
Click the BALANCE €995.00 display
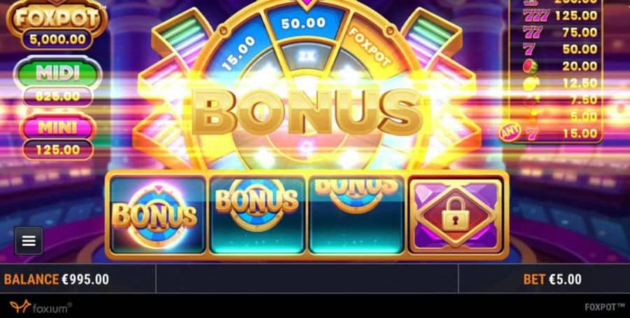pos(56,279)
